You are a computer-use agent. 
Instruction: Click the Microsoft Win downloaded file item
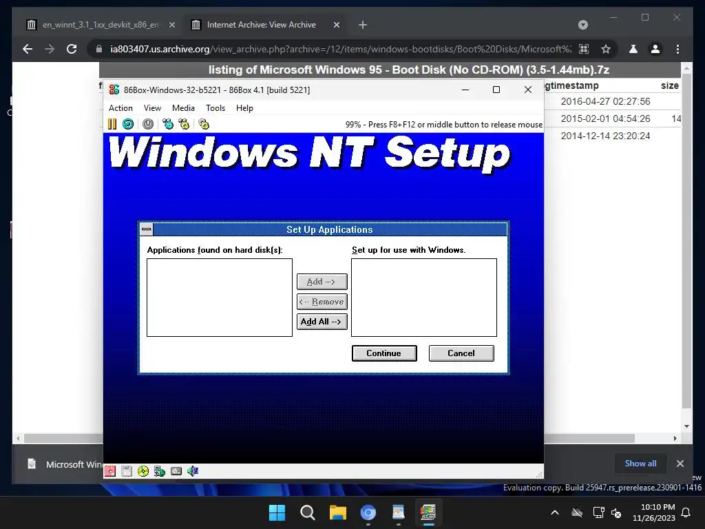click(64, 464)
